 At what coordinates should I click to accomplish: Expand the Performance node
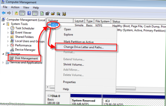[x=8, y=46]
